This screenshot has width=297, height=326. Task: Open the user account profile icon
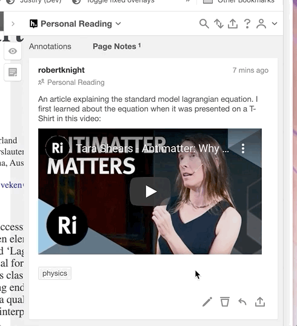(261, 24)
